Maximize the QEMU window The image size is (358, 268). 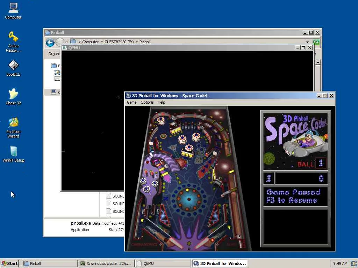coord(303,47)
